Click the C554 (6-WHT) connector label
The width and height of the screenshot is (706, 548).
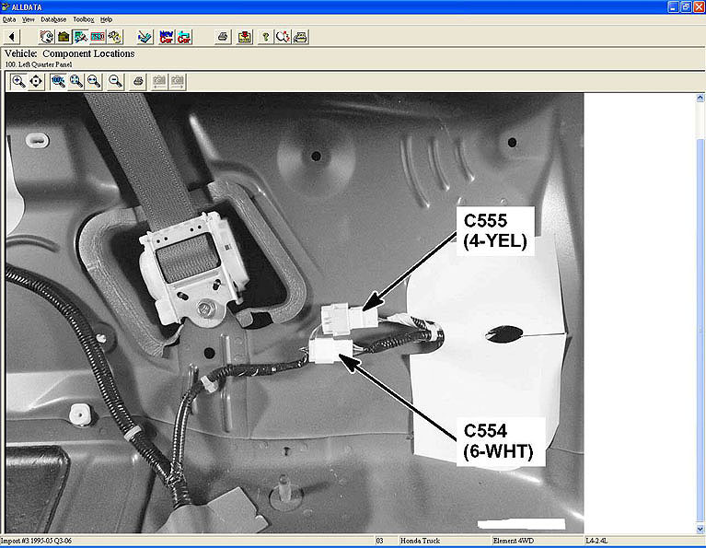[x=496, y=438]
